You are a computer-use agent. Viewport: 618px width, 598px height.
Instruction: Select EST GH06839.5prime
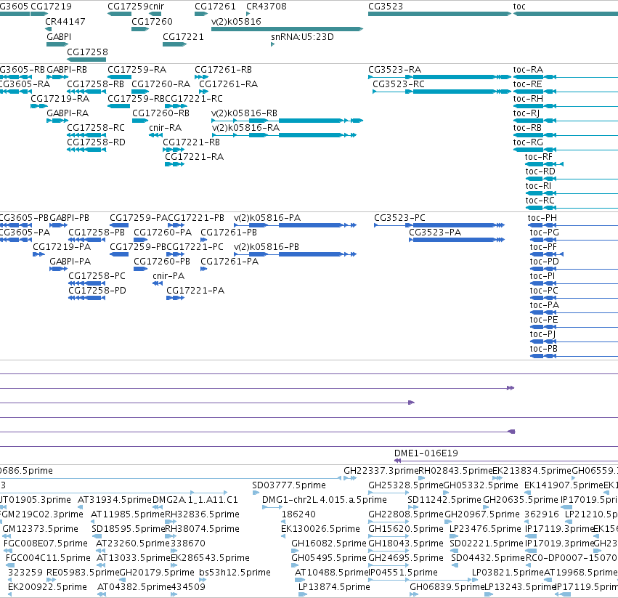[447, 587]
